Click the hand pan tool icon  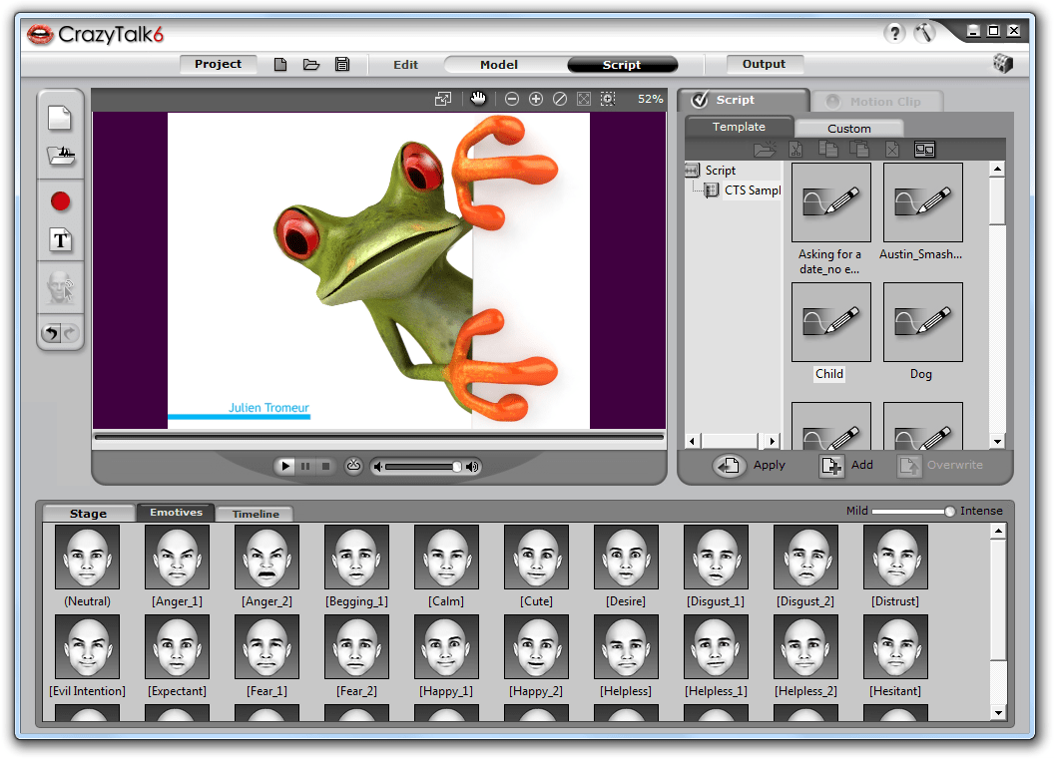click(x=478, y=99)
